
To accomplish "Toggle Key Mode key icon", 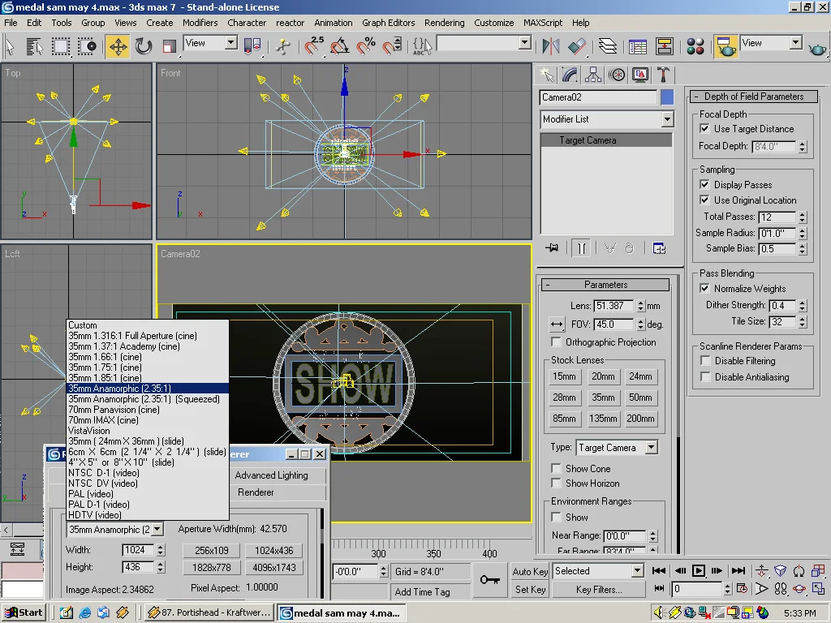I will coord(489,579).
